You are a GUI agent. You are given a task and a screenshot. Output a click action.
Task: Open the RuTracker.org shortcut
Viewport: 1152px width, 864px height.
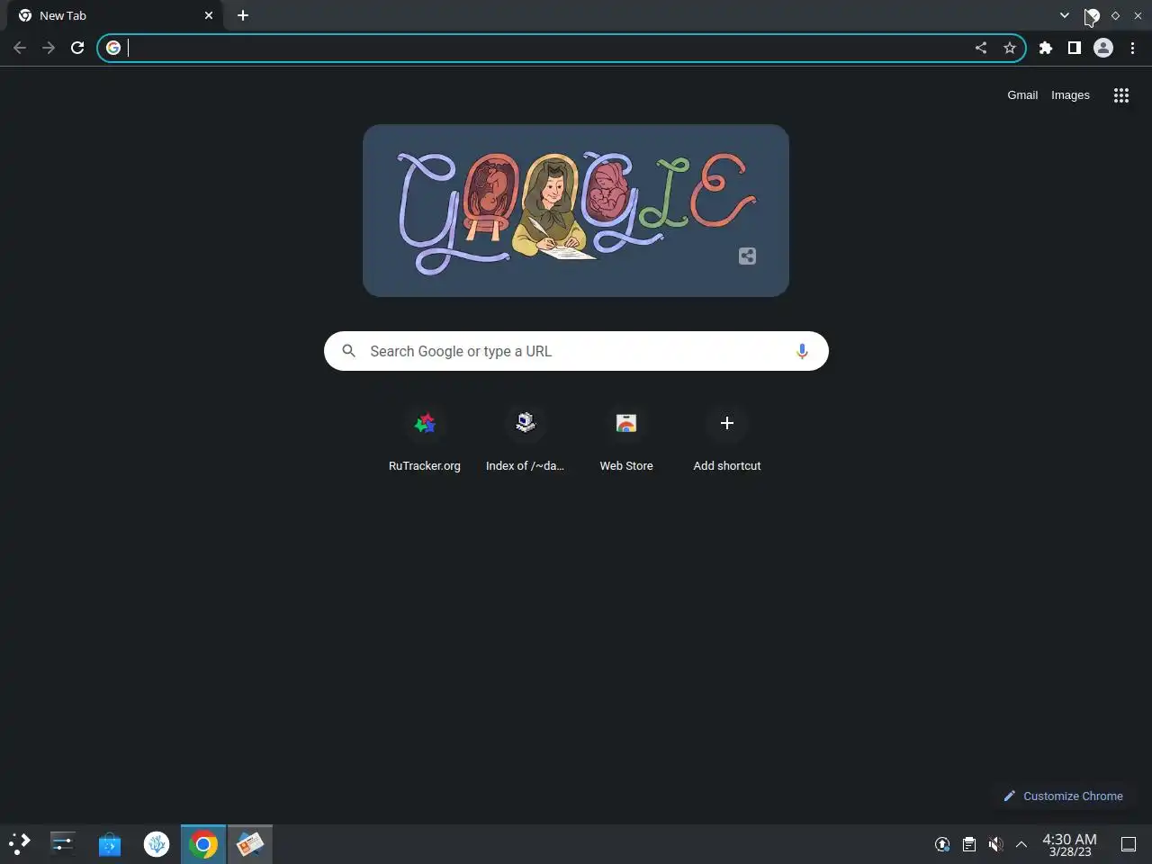(425, 439)
